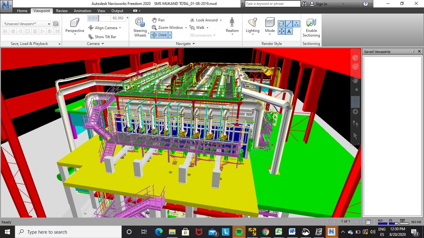This screenshot has width=424, height=238.
Task: Switch to the Review ribbon tab
Action: pos(62,11)
